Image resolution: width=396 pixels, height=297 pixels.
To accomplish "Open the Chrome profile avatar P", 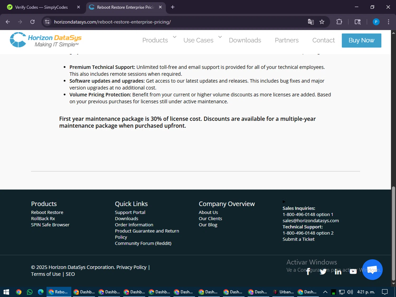I will pyautogui.click(x=376, y=22).
